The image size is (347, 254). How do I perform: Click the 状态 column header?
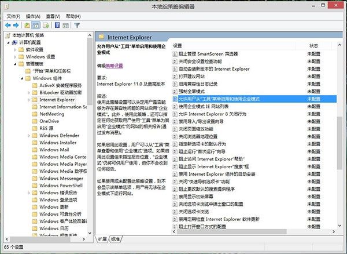314,45
